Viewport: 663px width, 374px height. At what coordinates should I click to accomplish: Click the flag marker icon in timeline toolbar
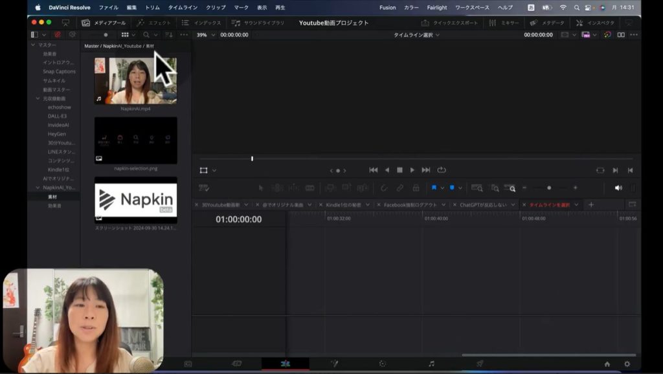coord(434,188)
